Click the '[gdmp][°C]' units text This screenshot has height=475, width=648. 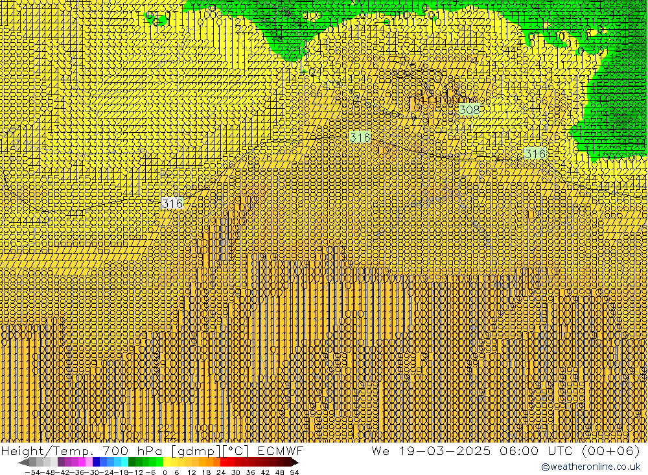click(x=211, y=451)
